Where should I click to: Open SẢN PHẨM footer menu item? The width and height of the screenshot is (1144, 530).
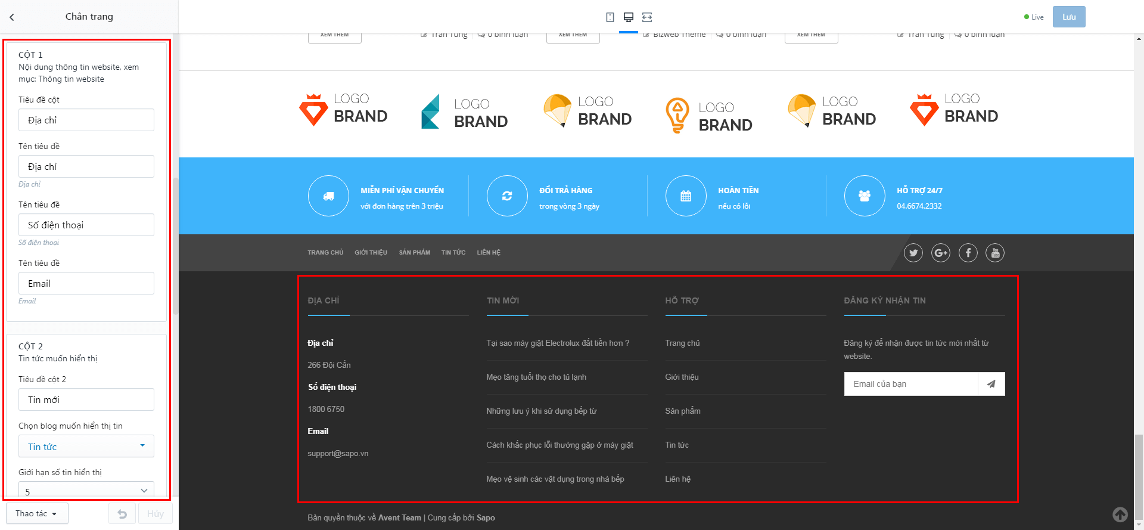coord(415,253)
